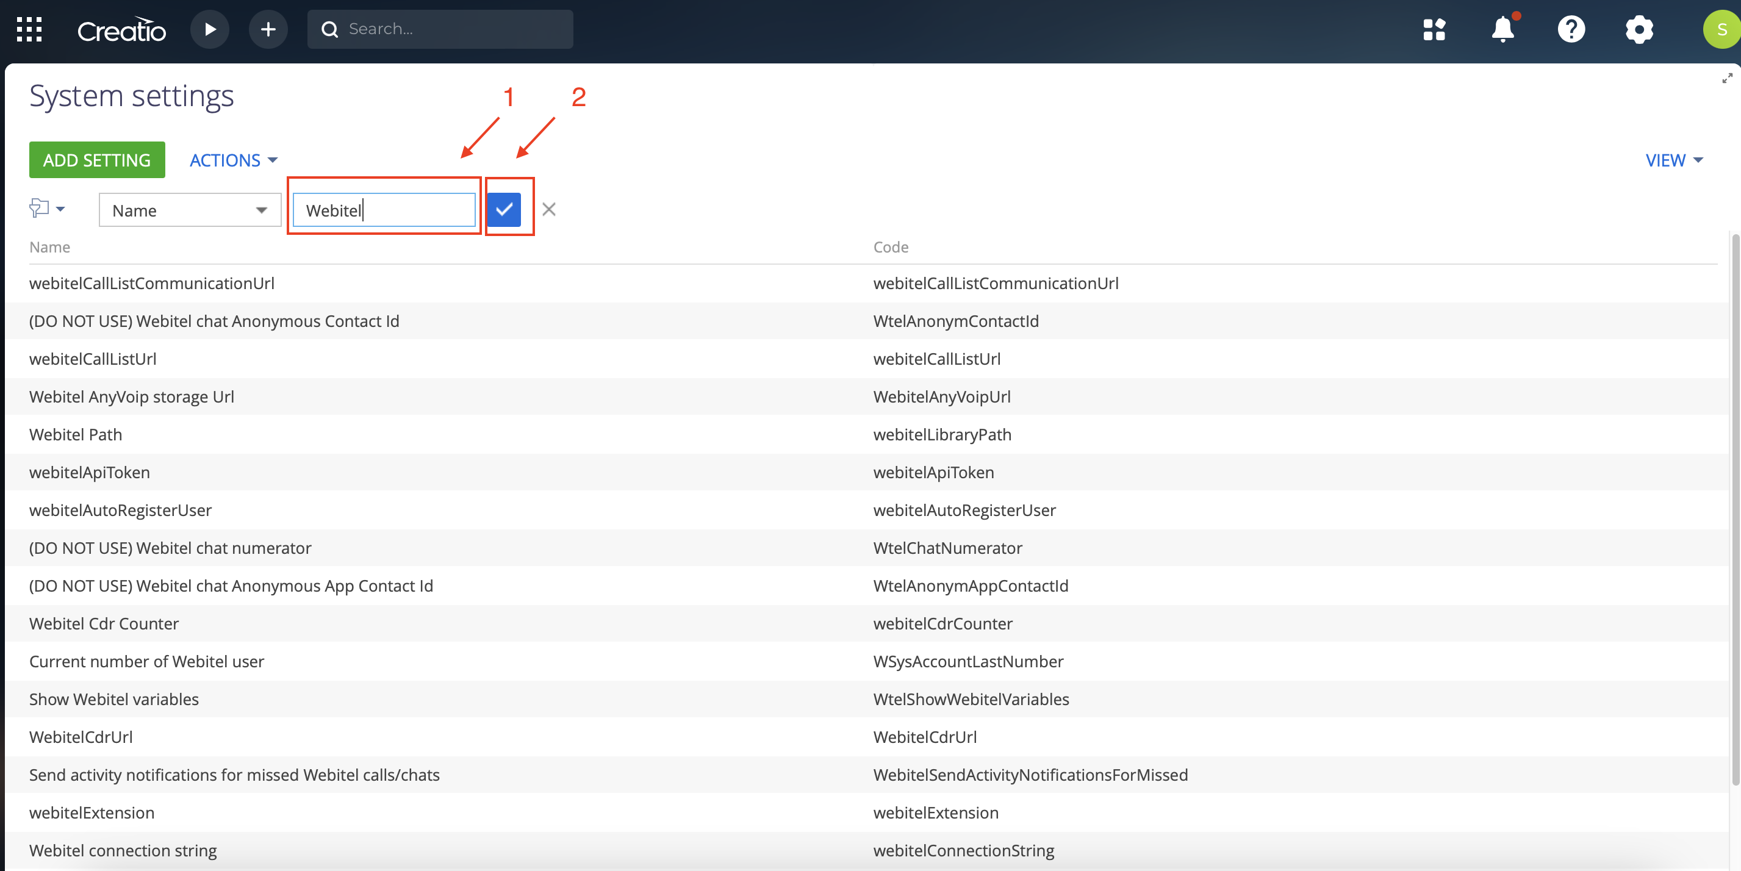
Task: Click the WtelChatNumerator code cell
Action: 947,548
